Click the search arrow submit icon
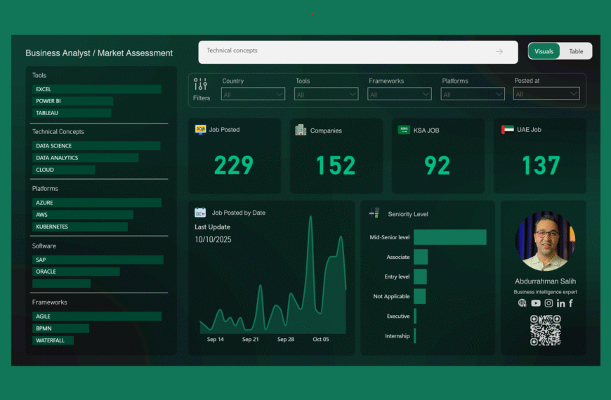 tap(499, 51)
